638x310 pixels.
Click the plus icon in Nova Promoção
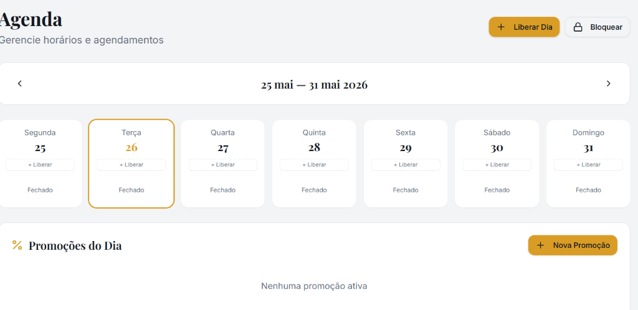pos(540,245)
